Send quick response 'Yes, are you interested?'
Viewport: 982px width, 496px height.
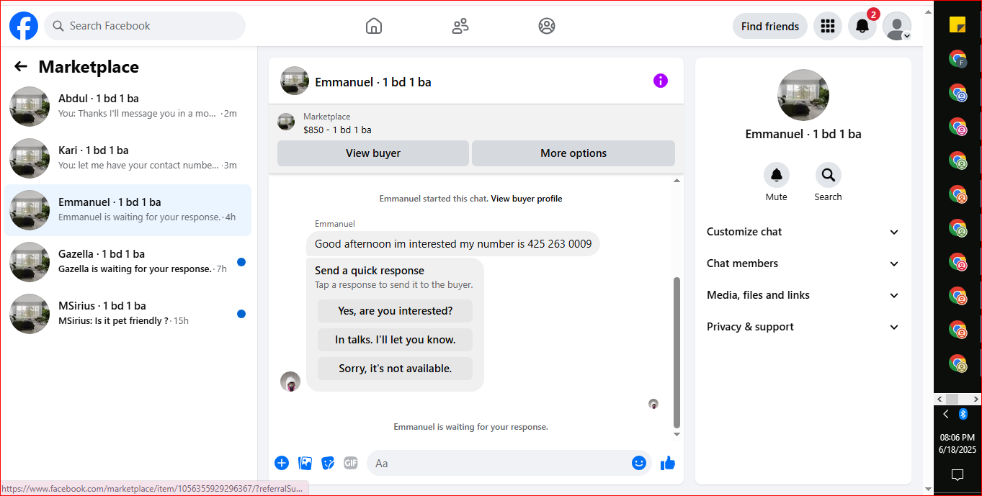[395, 311]
